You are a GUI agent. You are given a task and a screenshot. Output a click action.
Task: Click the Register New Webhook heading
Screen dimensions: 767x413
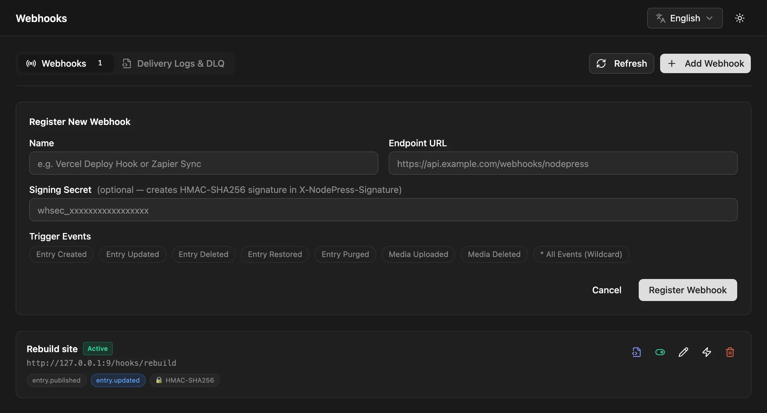click(80, 122)
